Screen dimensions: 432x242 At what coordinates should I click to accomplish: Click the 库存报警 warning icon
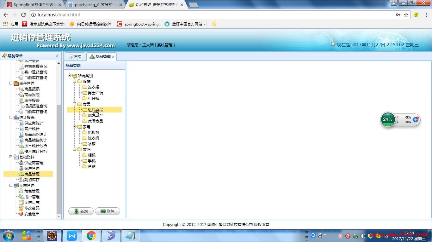coord(21,101)
